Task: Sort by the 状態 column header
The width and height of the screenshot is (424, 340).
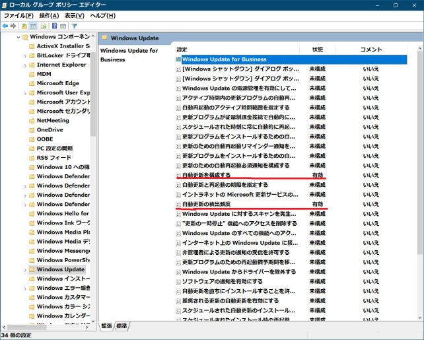Action: (x=318, y=50)
